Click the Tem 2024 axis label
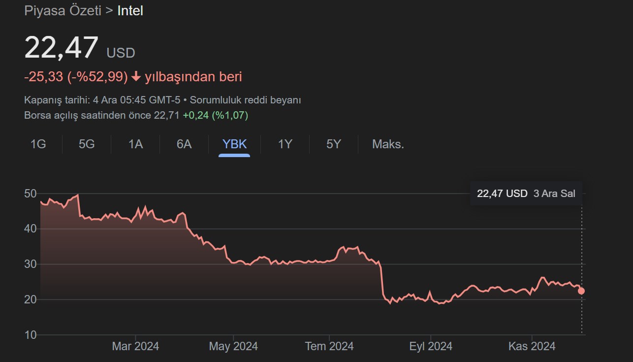 329,346
